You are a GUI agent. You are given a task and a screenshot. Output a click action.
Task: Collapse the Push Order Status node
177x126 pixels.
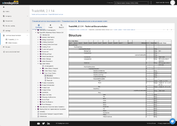point(40,73)
